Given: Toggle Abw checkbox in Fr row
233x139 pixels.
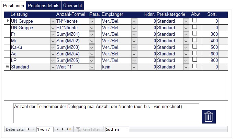Looking at the screenshot, I should point(195,34).
